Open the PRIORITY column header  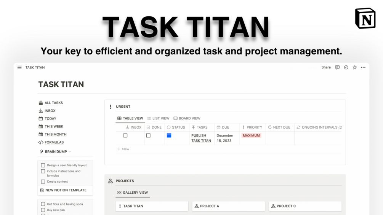tap(252, 127)
